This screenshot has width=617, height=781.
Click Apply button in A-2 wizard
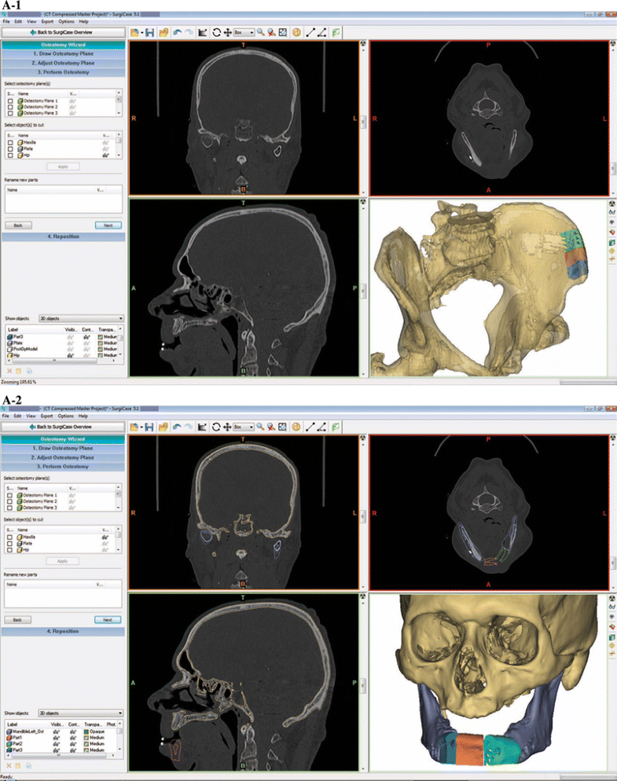[x=62, y=561]
